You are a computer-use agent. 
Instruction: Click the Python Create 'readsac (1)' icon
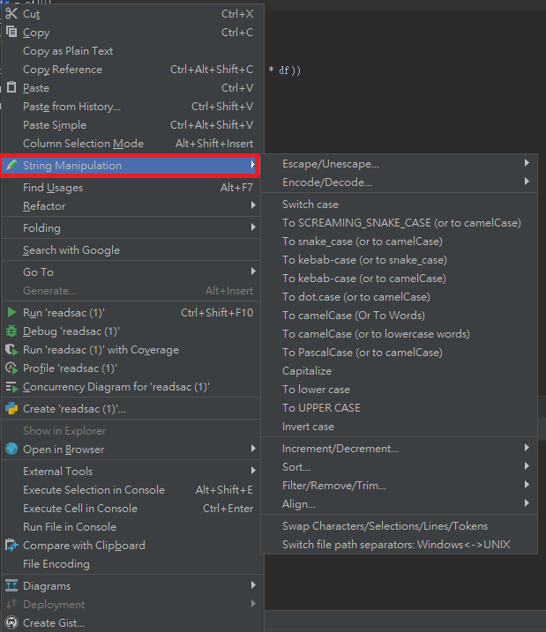point(11,409)
